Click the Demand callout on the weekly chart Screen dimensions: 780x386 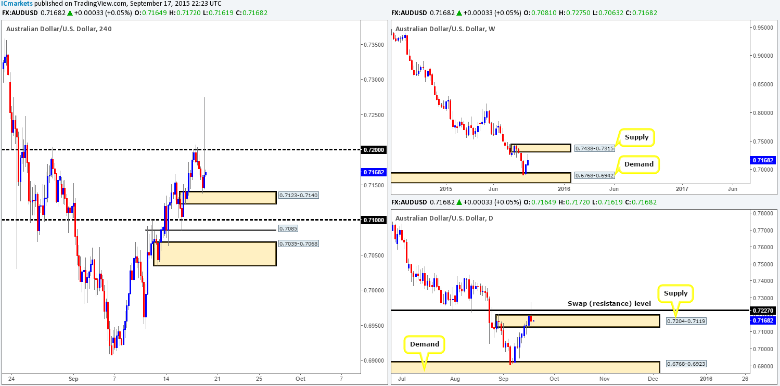click(x=639, y=164)
